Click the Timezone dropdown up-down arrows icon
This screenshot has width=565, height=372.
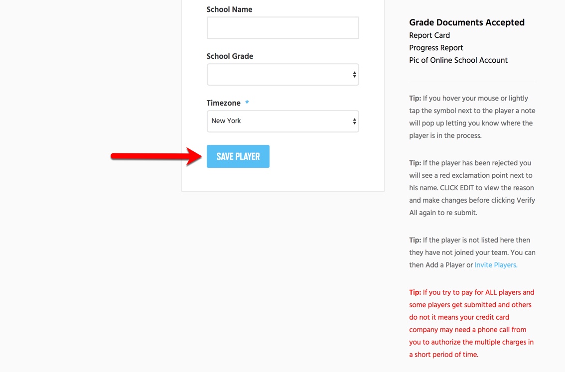coord(355,122)
